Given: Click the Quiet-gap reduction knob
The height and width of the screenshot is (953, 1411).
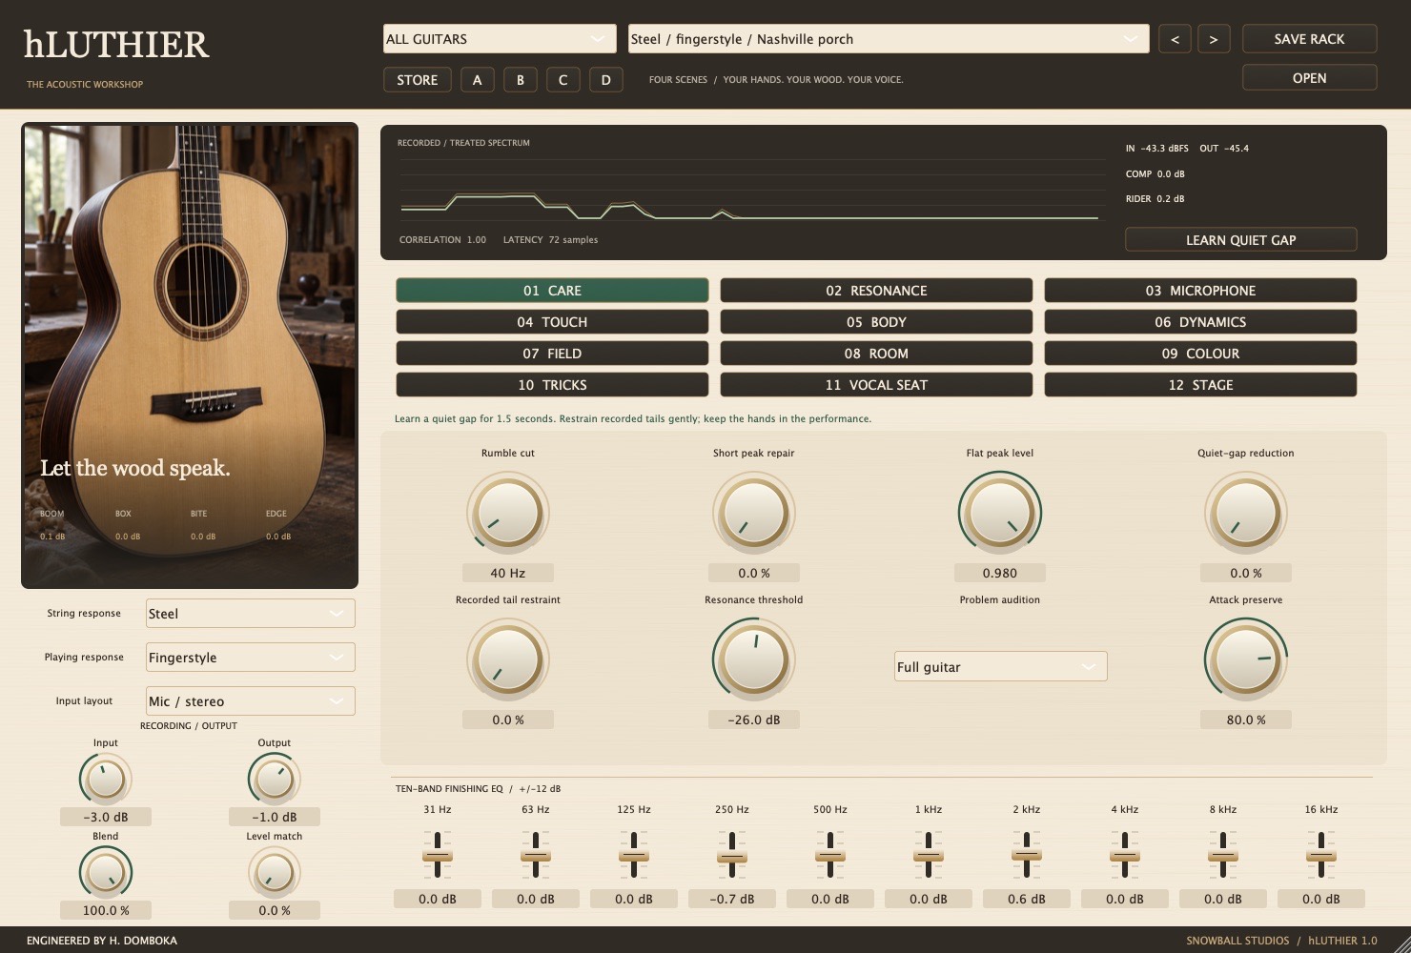Looking at the screenshot, I should tap(1246, 513).
